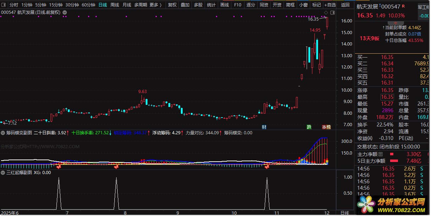Click the left sidebar panel toggle icon
This screenshot has height=216, width=431.
(4, 5)
